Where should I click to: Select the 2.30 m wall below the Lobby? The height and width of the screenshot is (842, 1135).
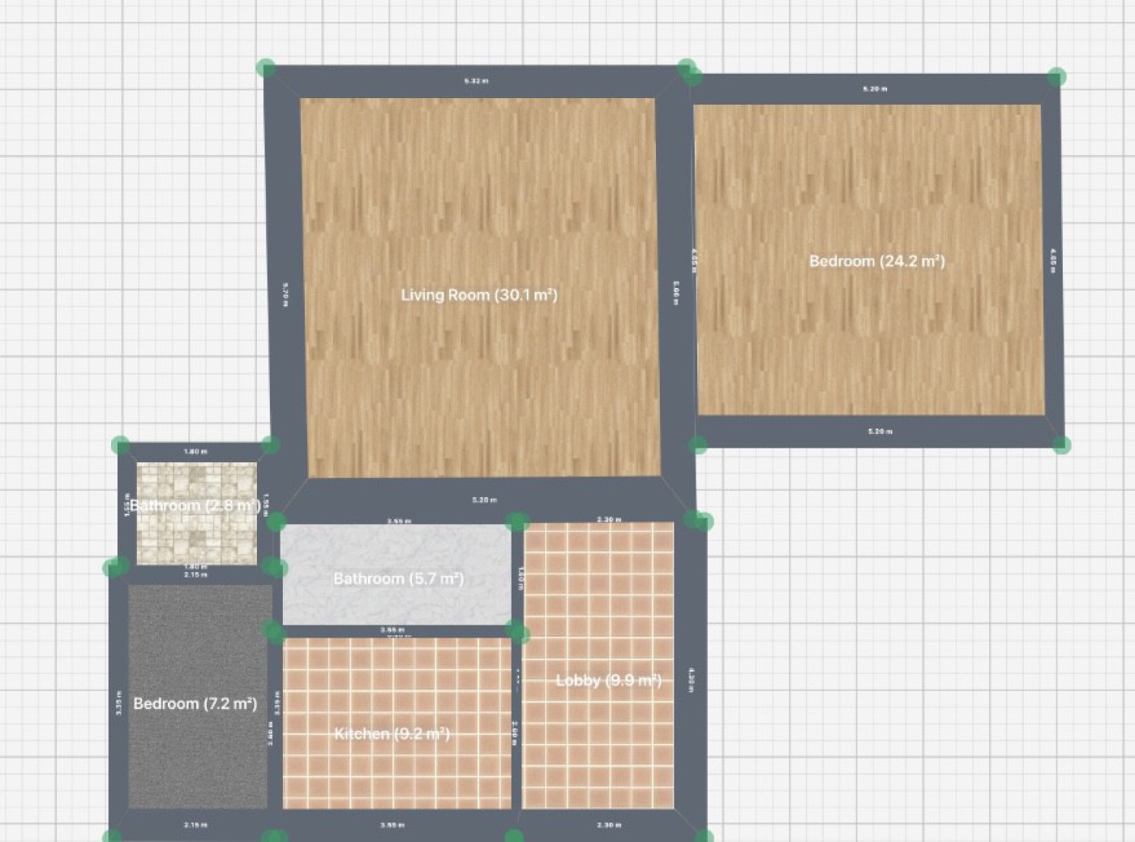(x=608, y=825)
